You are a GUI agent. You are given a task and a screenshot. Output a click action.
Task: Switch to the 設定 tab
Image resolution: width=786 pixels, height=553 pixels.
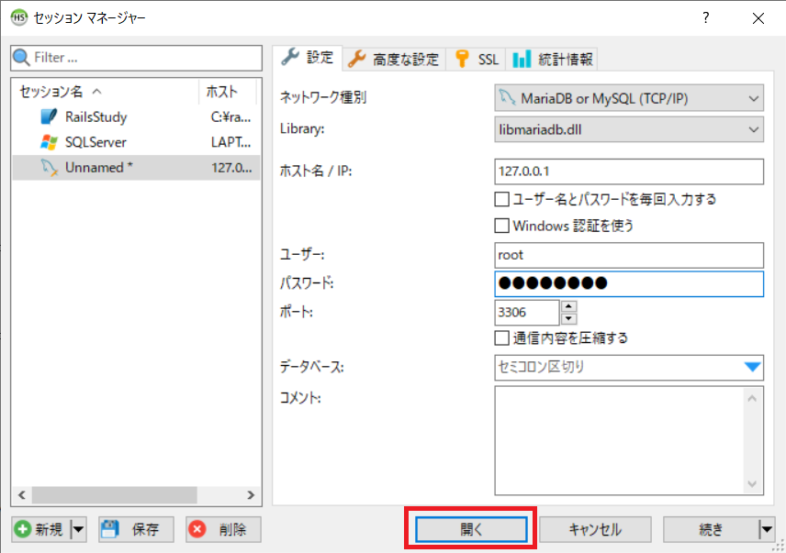pos(308,58)
